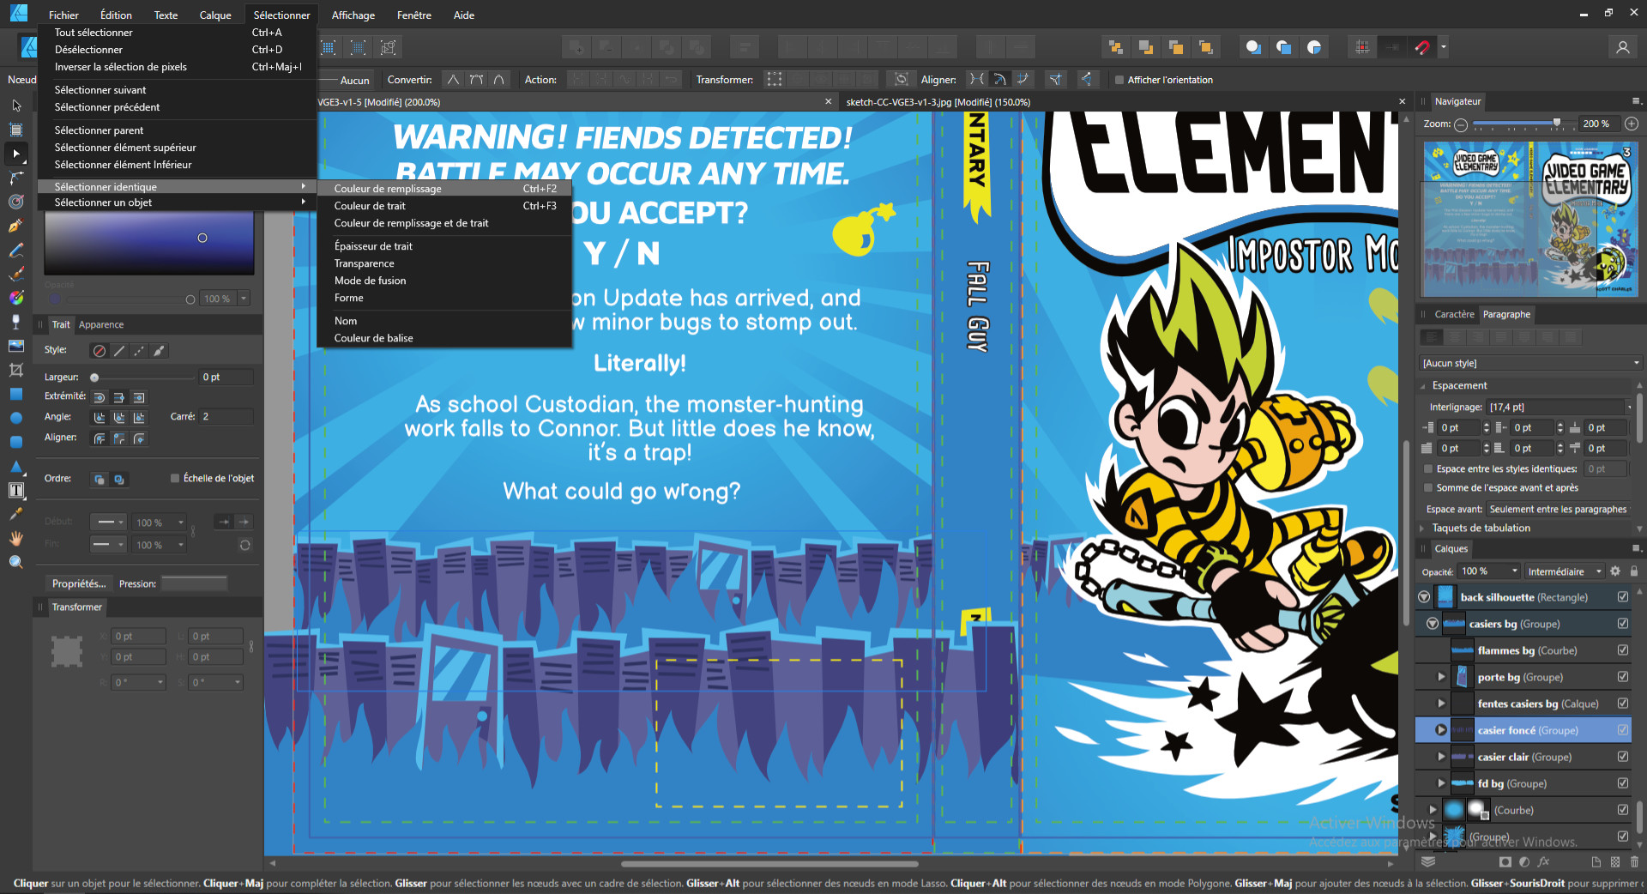Toggle visibility of flammes bg layer
The width and height of the screenshot is (1647, 894).
tap(1622, 650)
